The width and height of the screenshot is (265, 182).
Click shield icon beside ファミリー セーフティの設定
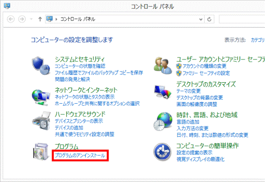tap(179, 73)
